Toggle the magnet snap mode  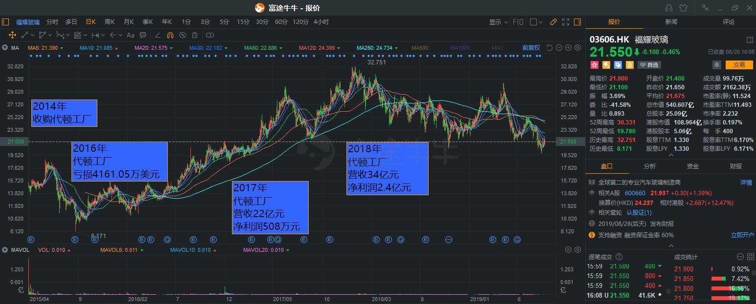tap(170, 35)
